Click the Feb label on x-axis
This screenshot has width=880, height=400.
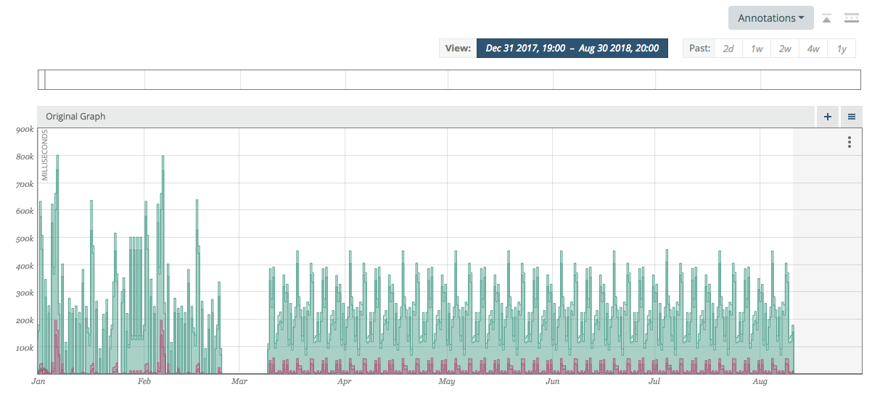point(144,381)
